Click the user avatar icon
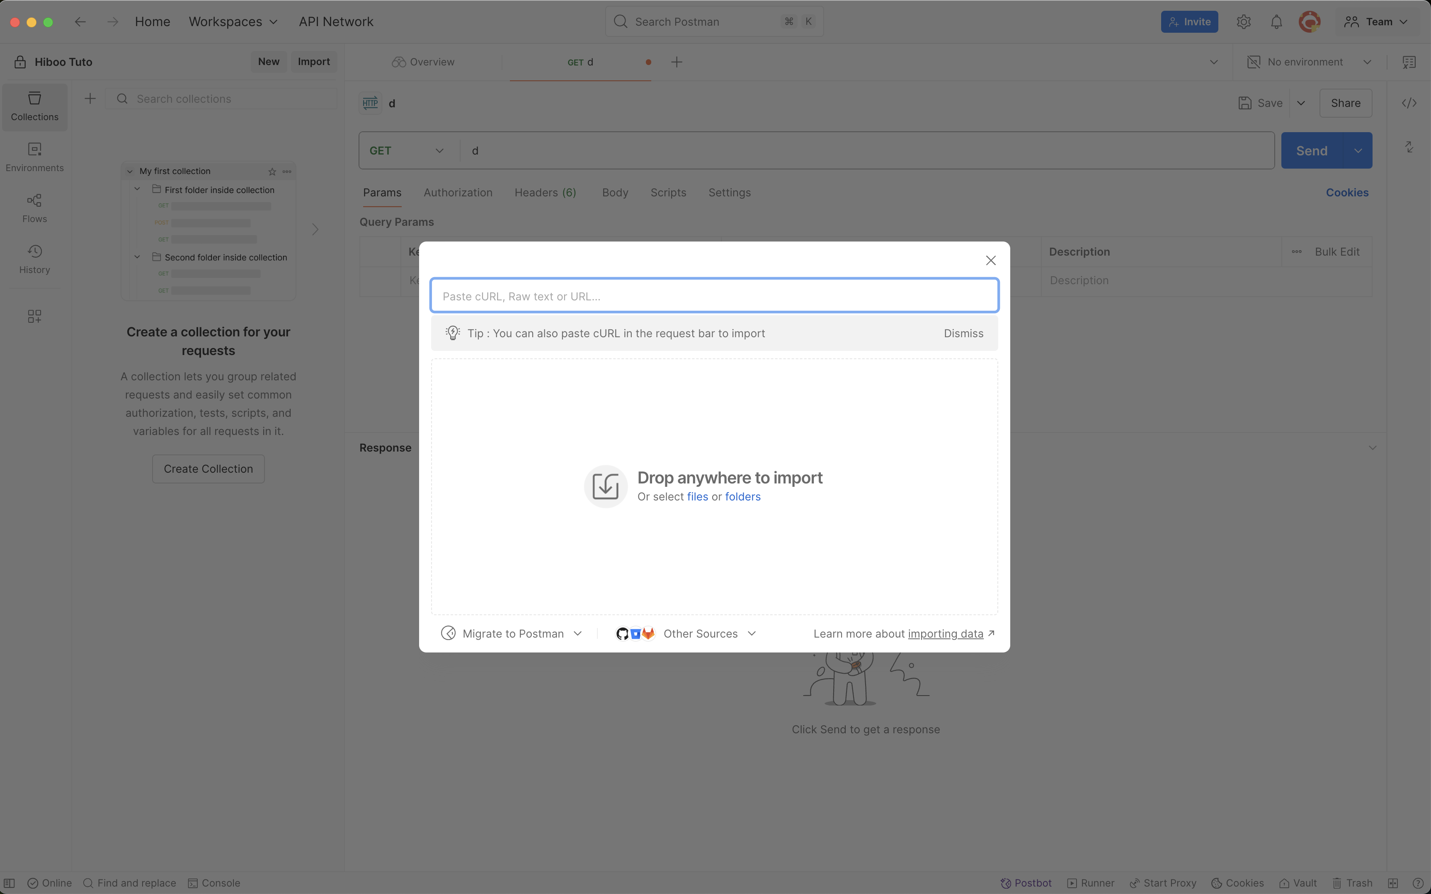This screenshot has width=1431, height=894. click(x=1309, y=22)
